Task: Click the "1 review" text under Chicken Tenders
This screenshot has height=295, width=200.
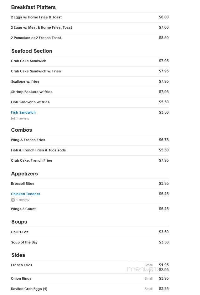Action: [22, 200]
